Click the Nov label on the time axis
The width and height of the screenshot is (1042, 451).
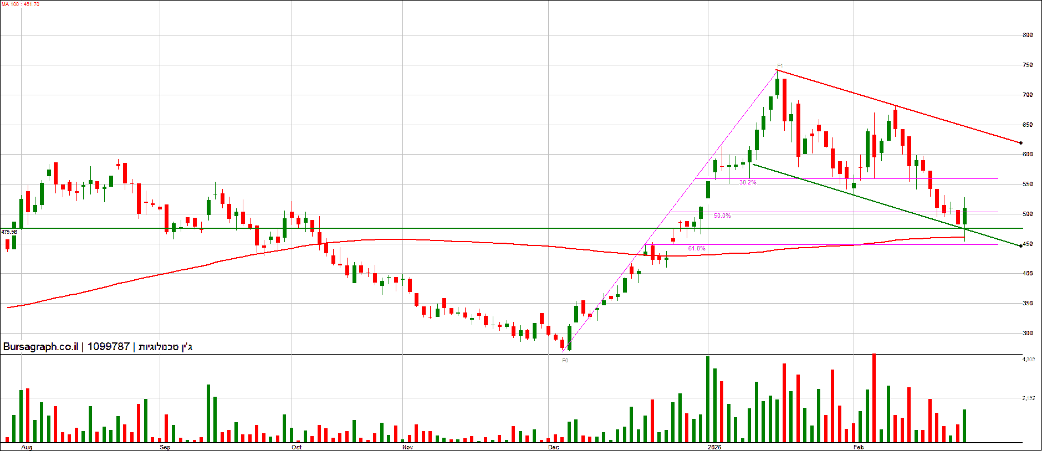tap(407, 447)
